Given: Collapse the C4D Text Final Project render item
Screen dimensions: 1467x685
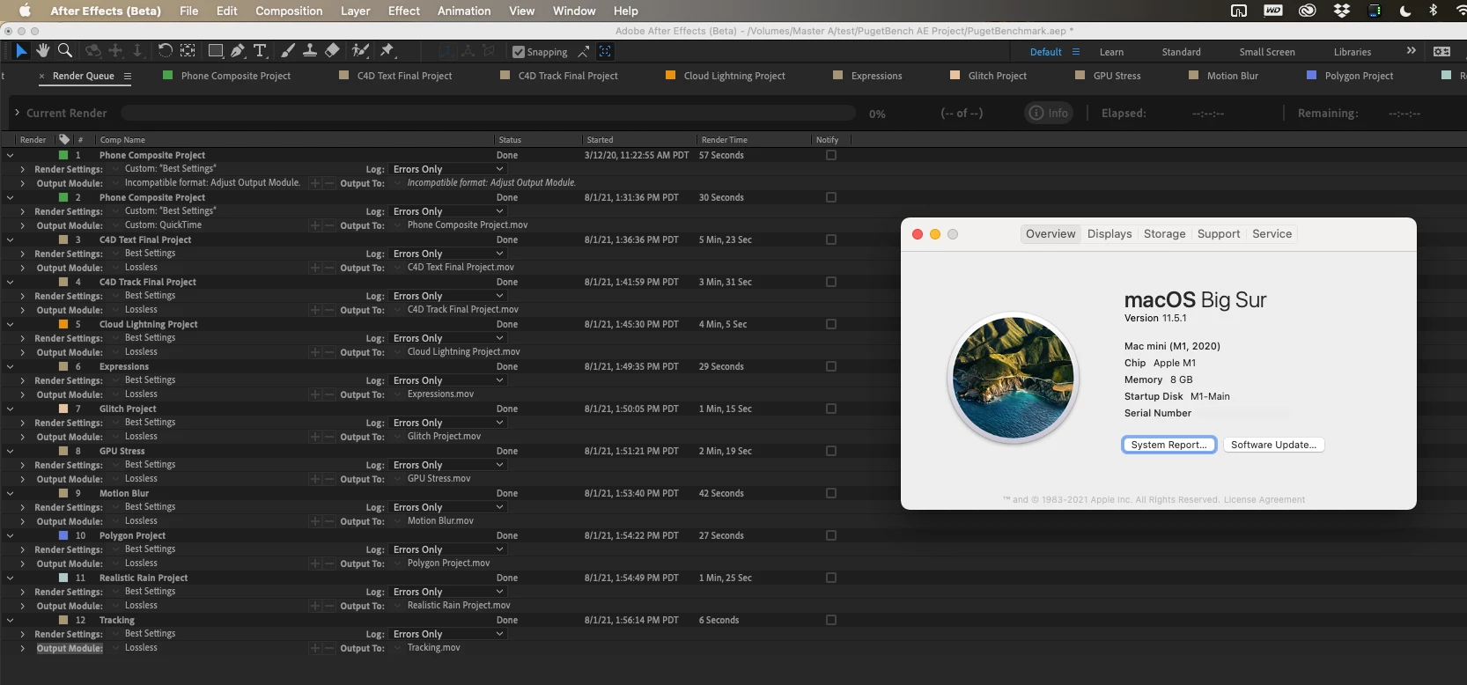Looking at the screenshot, I should [10, 239].
